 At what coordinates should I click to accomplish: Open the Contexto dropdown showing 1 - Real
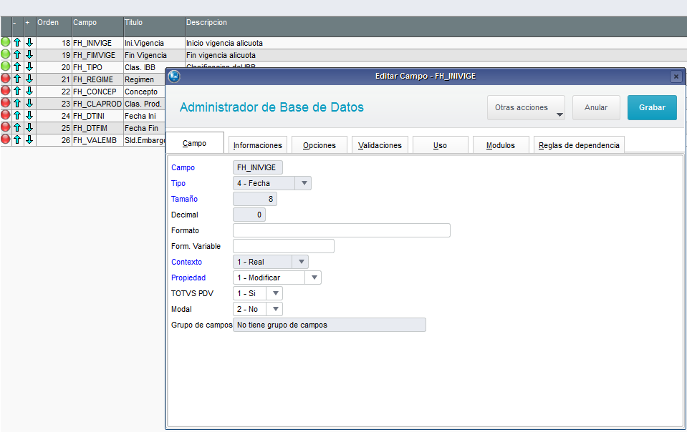271,262
